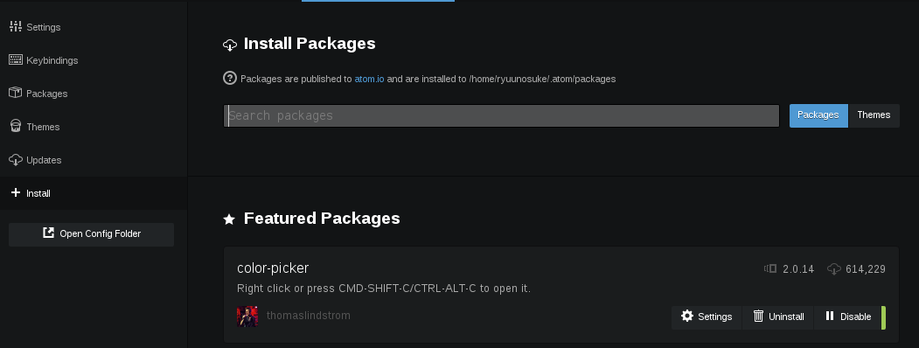Screen dimensions: 919x348
Task: Click the Themes paint bucket icon
Action: point(16,126)
